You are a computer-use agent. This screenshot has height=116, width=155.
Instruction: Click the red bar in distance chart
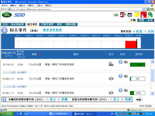[x=131, y=45]
